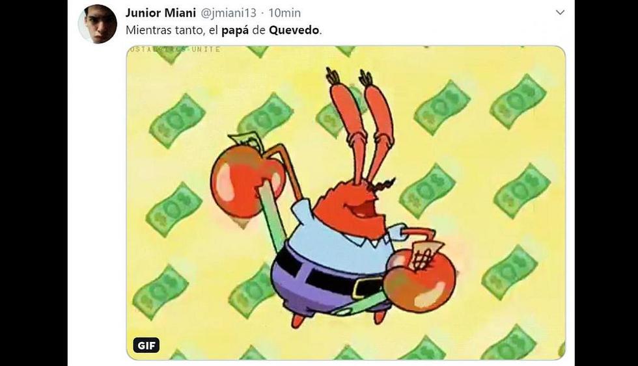Expand the tweet options chevron menu
This screenshot has width=638, height=366.
pos(561,12)
